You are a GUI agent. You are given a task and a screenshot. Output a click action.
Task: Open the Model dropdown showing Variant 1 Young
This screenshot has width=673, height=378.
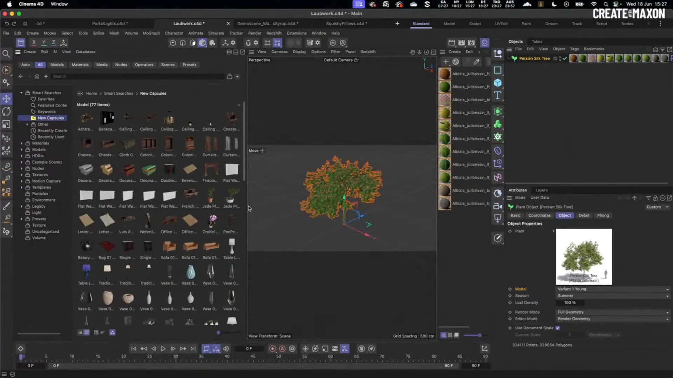coord(613,289)
